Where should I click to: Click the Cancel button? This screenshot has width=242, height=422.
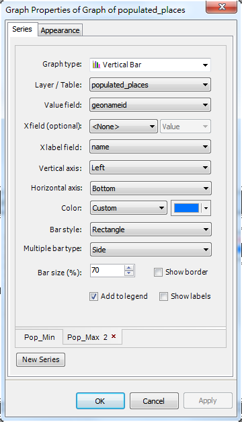[x=154, y=400]
